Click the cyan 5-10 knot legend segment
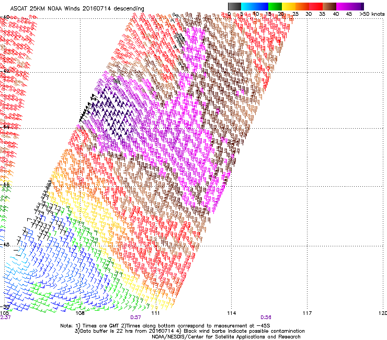This screenshot has width=387, height=340. coord(248,6)
